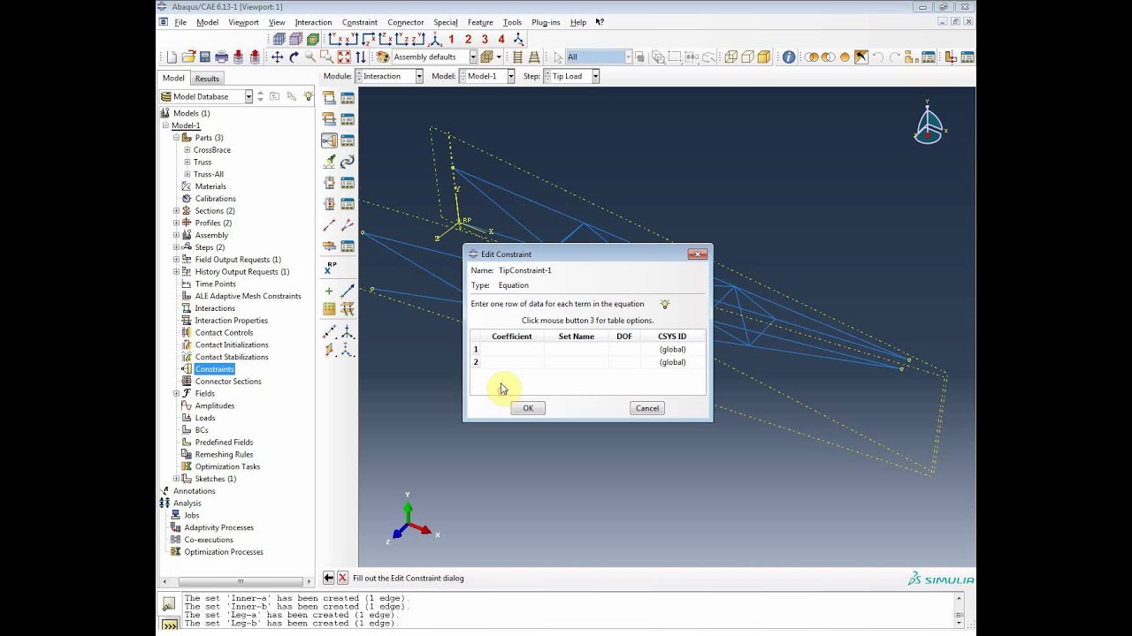Image resolution: width=1132 pixels, height=636 pixels.
Task: Click row 1 DOF cell
Action: [624, 349]
